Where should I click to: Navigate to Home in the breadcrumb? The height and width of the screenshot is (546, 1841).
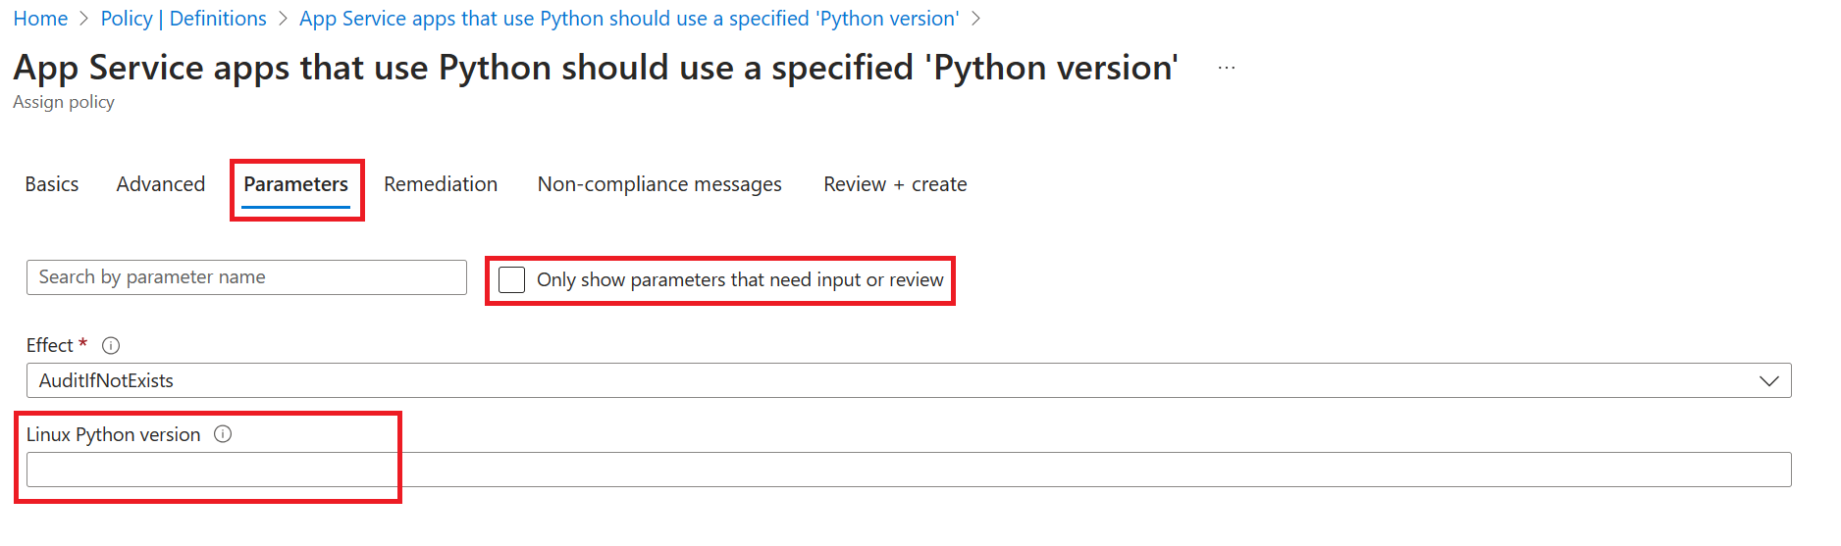tap(40, 19)
